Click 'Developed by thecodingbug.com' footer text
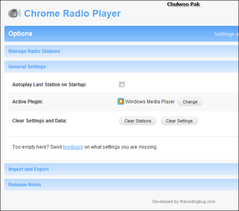239x211 pixels. [184, 201]
